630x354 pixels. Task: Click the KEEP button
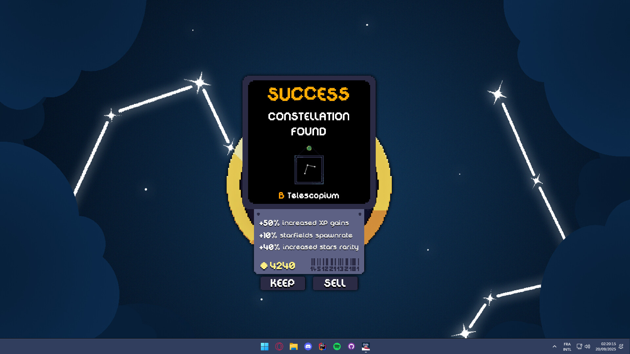(283, 283)
